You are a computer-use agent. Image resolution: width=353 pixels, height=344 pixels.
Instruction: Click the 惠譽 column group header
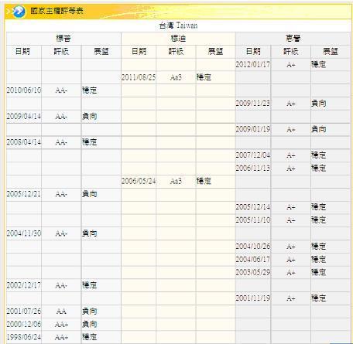293,39
